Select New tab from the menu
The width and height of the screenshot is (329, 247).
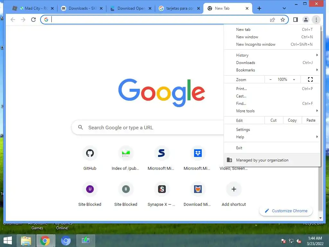(x=272, y=29)
